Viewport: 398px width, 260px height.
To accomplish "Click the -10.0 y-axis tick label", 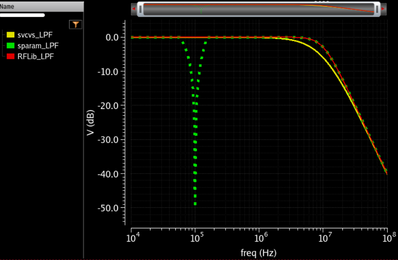I will click(108, 72).
